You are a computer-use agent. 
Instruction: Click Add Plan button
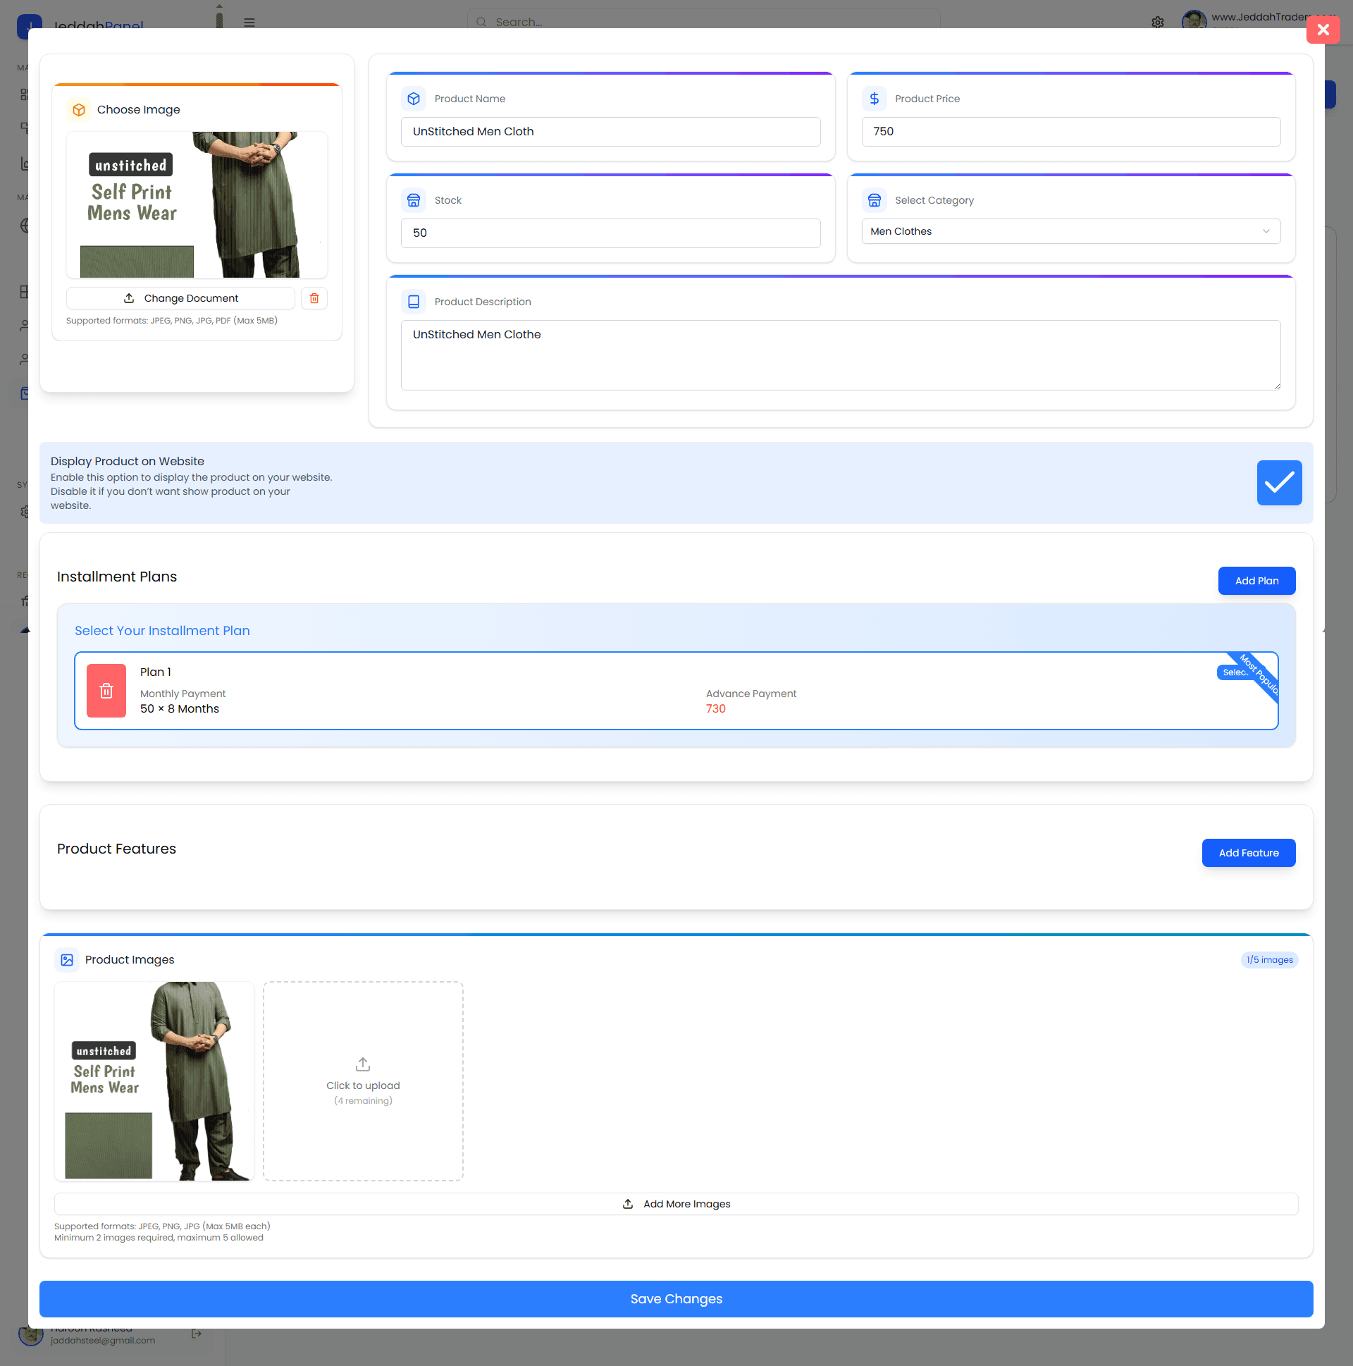pos(1256,582)
